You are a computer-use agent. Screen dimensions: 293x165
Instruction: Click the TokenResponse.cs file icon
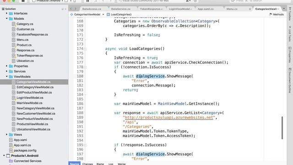[14, 55]
